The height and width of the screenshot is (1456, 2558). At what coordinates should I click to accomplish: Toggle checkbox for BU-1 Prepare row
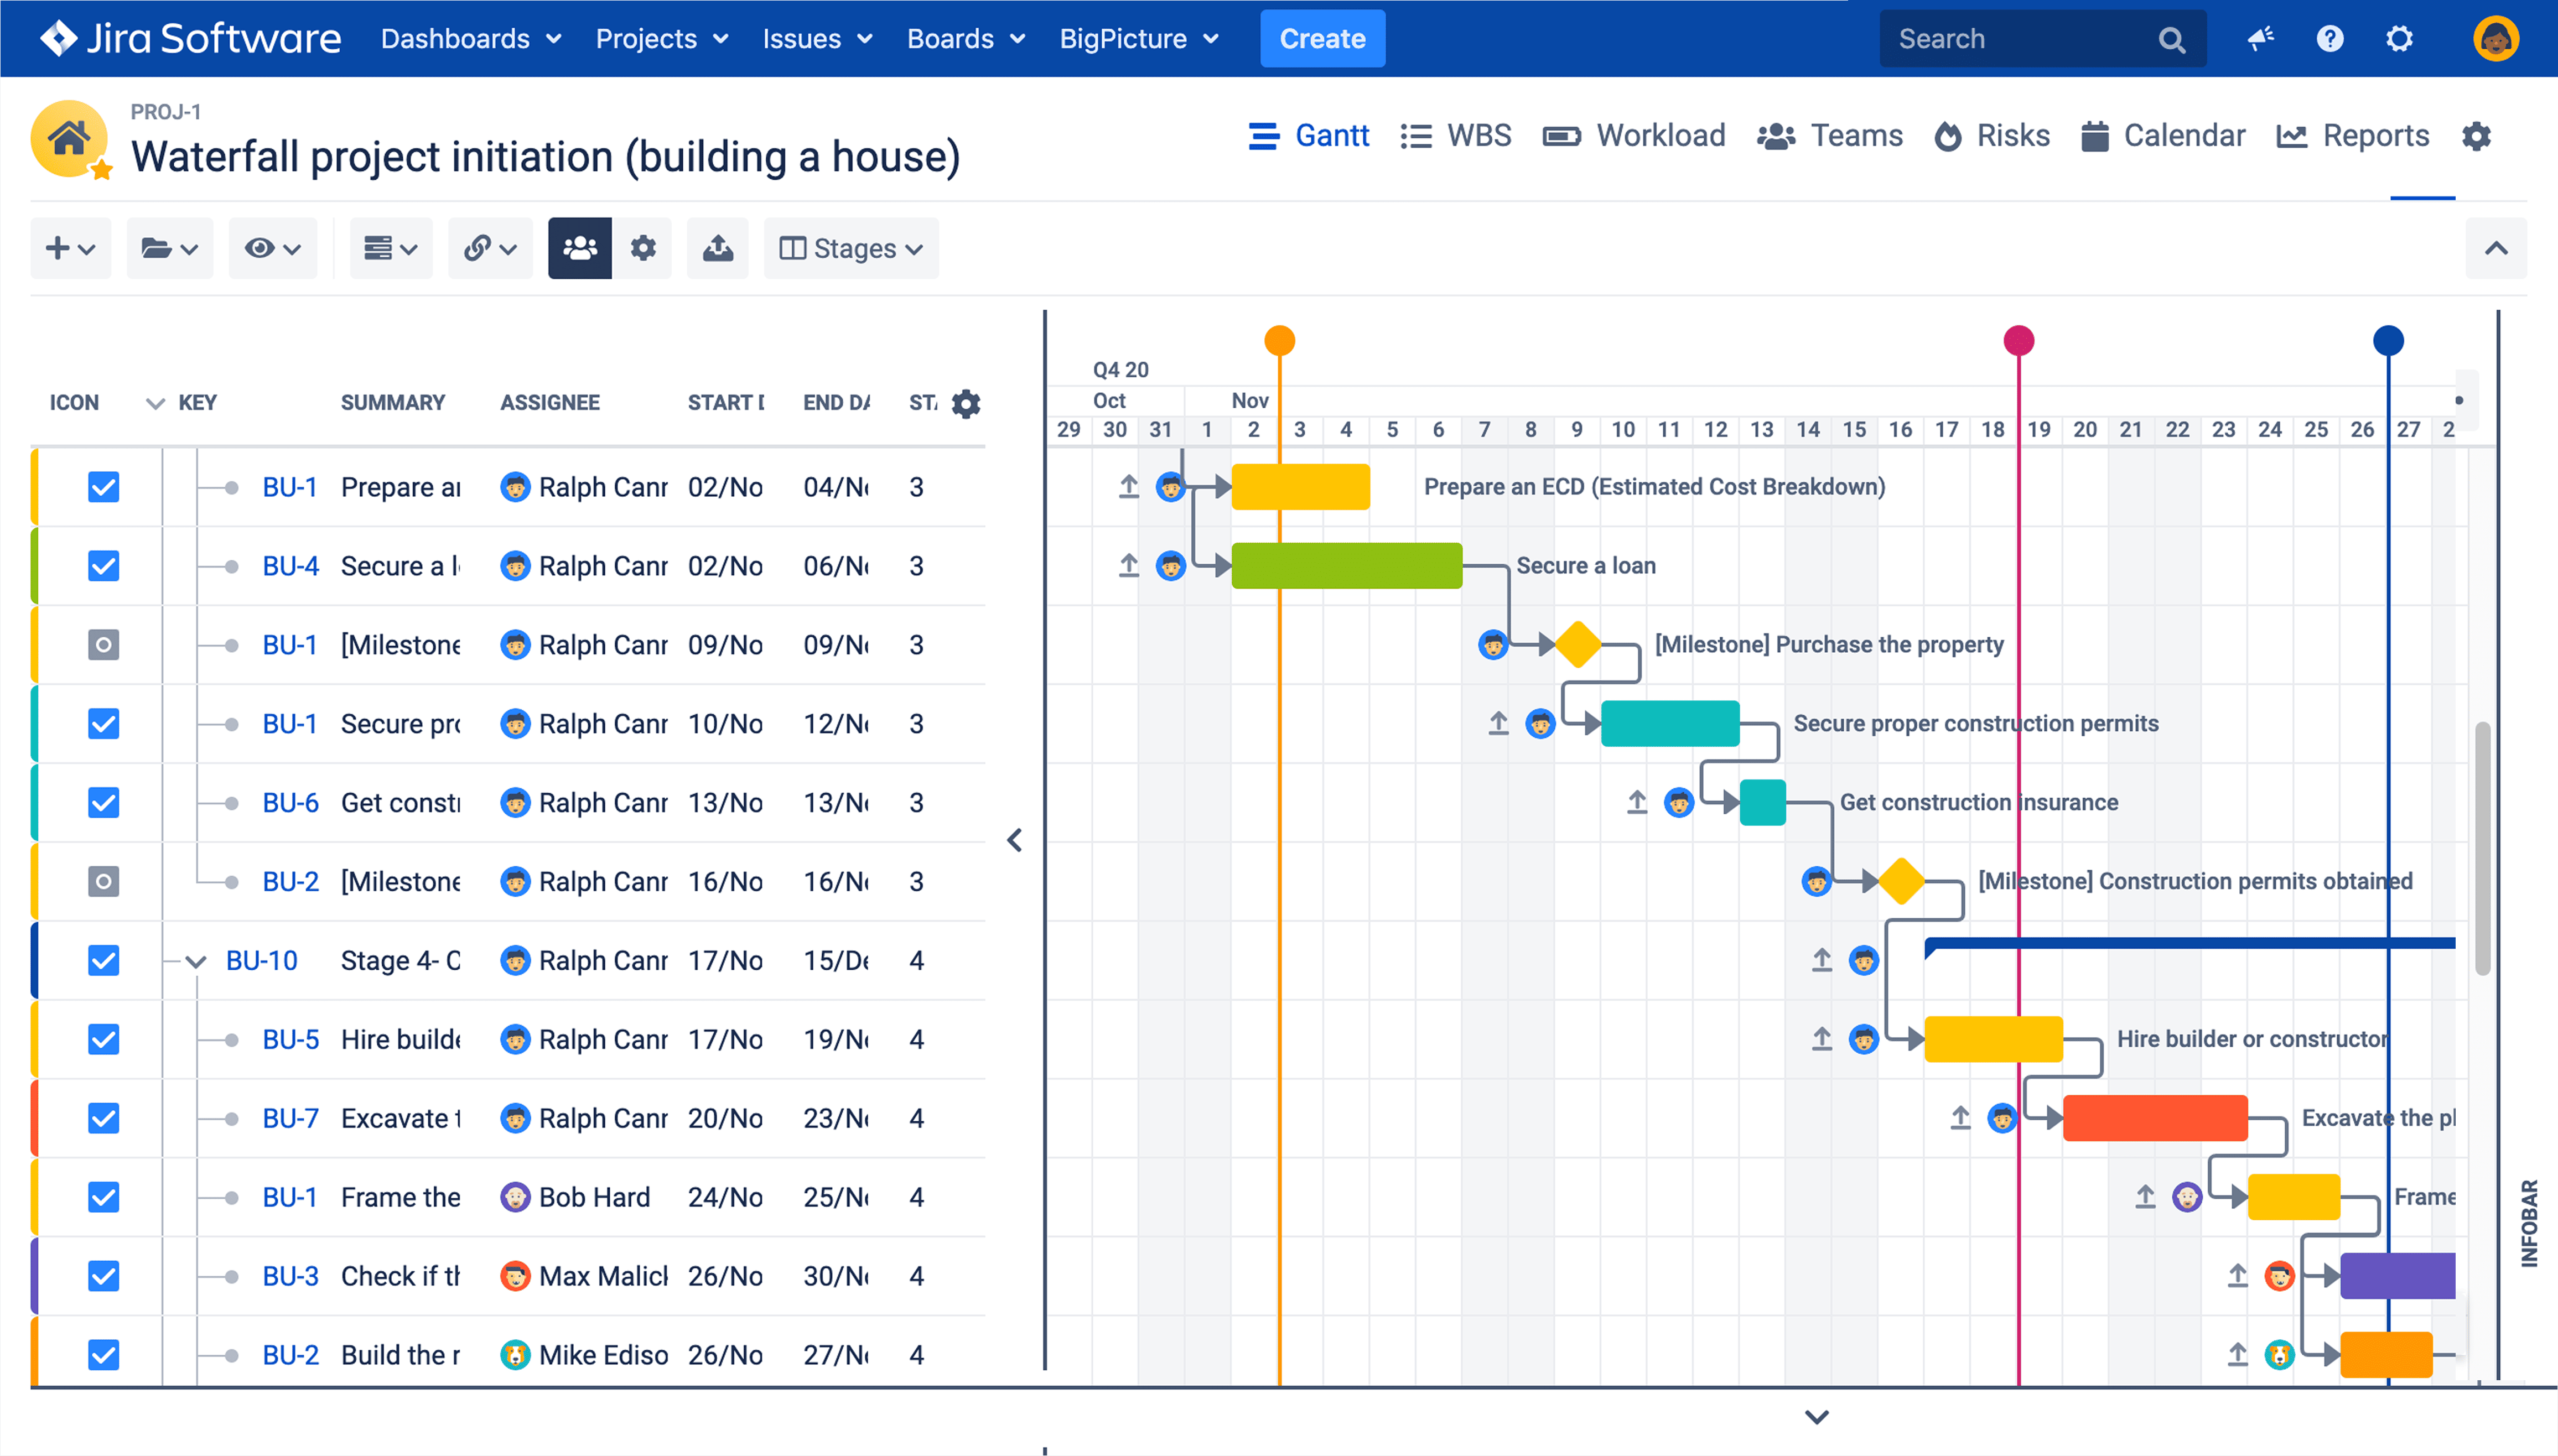[104, 487]
